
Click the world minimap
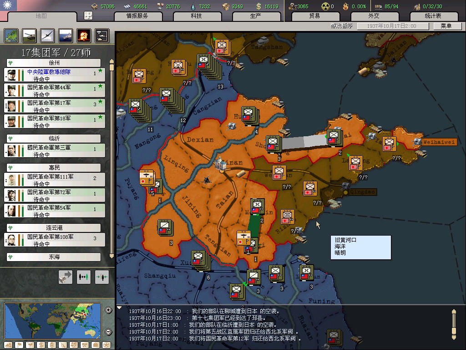click(53, 321)
